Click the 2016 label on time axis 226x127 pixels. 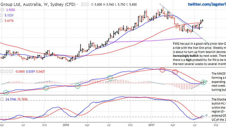click(66, 125)
